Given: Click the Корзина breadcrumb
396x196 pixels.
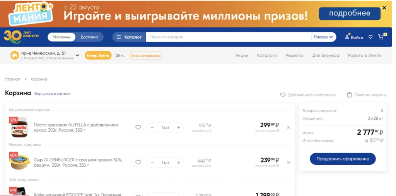Looking at the screenshot, I should [39, 79].
